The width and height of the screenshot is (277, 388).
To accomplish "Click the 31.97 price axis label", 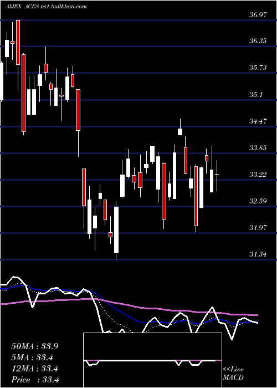I will (258, 227).
